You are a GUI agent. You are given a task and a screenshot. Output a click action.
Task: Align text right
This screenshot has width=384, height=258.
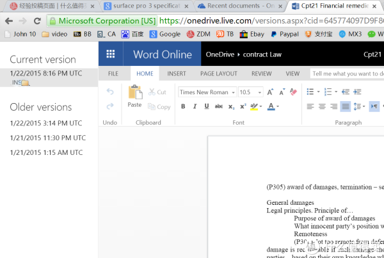[334, 106]
